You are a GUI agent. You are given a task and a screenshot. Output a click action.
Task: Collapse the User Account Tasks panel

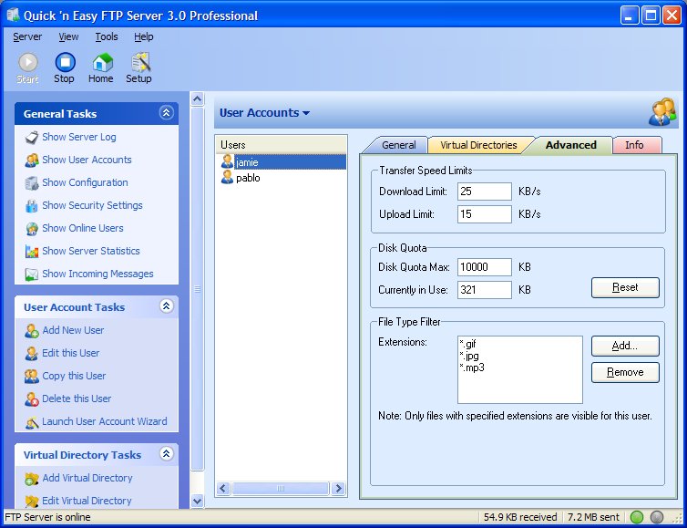pos(166,306)
